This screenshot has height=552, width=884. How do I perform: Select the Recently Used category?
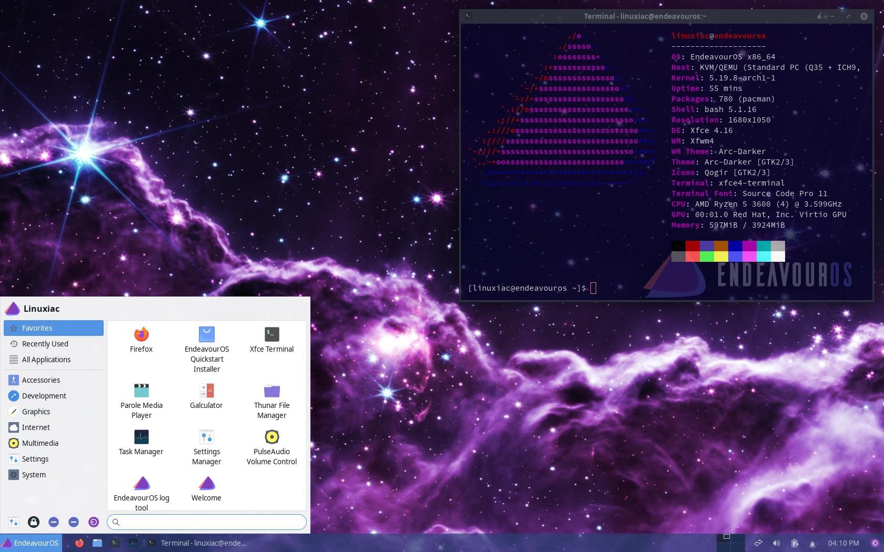click(54, 344)
